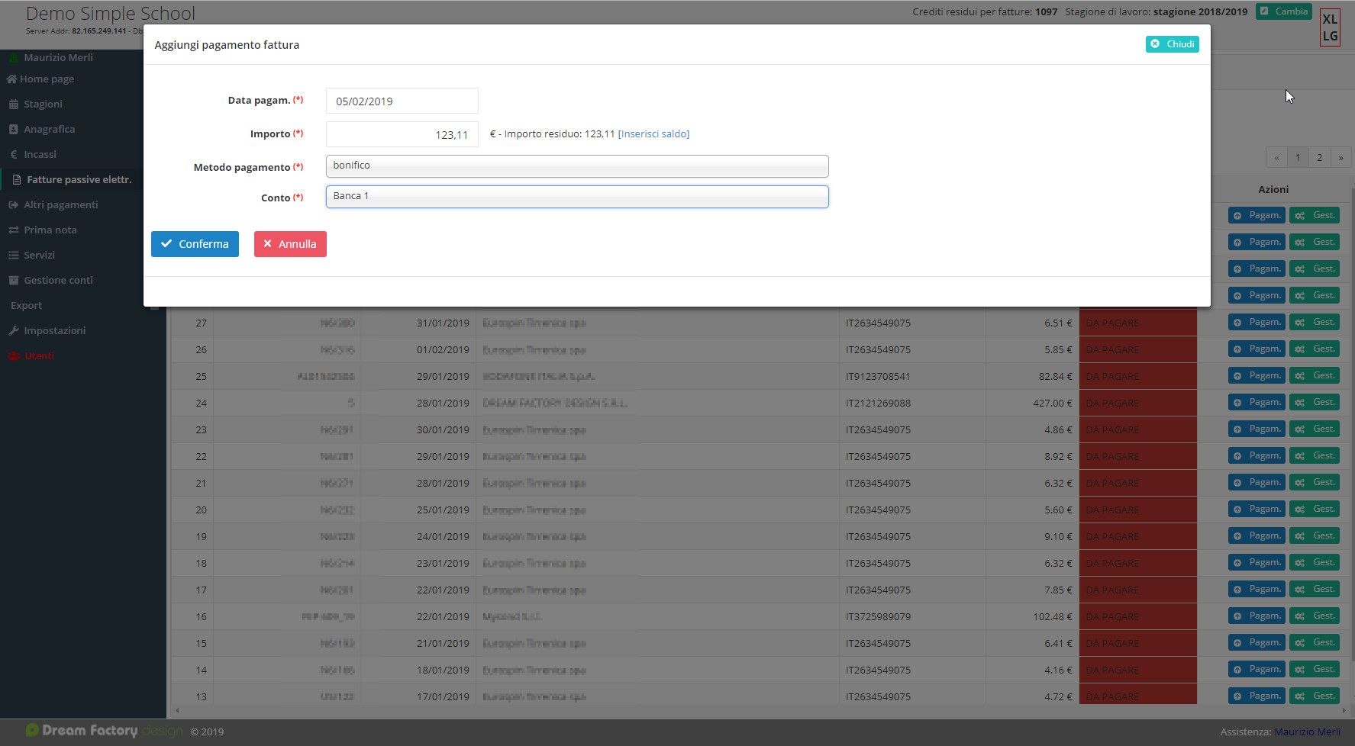Screen dimensions: 1355x746
Task: Click the euro icon beside Incassi
Action: (13, 154)
